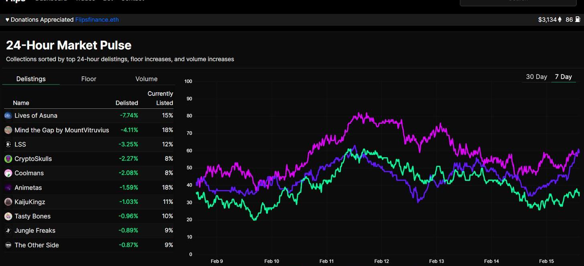The image size is (584, 266).
Task: Click the Ethereum icon next to $3,134
Action: 560,19
